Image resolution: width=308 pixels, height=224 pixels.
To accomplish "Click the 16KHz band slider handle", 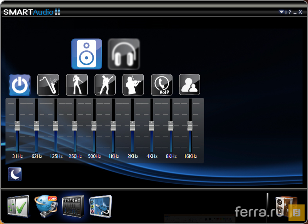I will 190,126.
